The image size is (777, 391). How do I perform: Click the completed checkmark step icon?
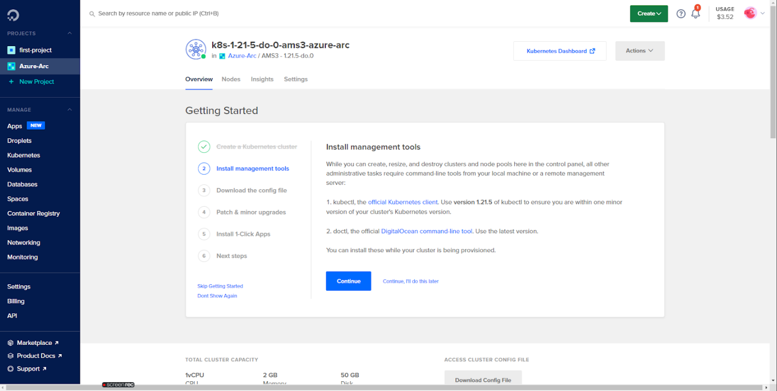click(x=204, y=146)
